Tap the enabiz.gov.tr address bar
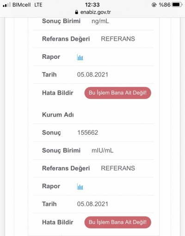This screenshot has width=185, height=236. coord(93,12)
